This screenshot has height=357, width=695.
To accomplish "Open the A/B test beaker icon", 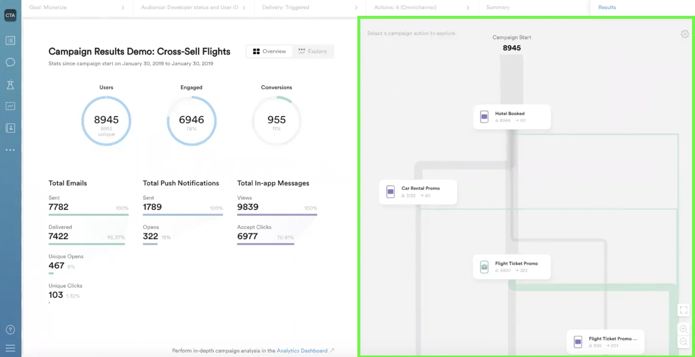I will pos(10,84).
